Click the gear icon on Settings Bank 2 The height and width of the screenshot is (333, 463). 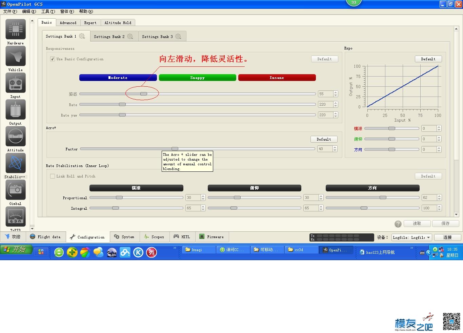[x=130, y=36]
